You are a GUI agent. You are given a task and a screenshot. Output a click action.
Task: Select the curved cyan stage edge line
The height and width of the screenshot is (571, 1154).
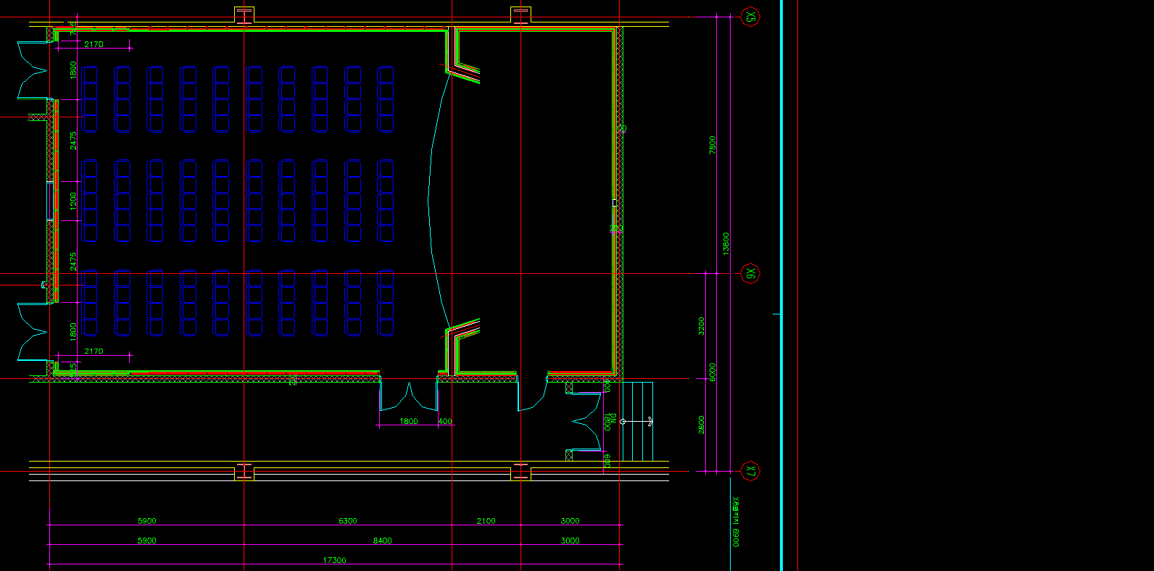(430, 196)
